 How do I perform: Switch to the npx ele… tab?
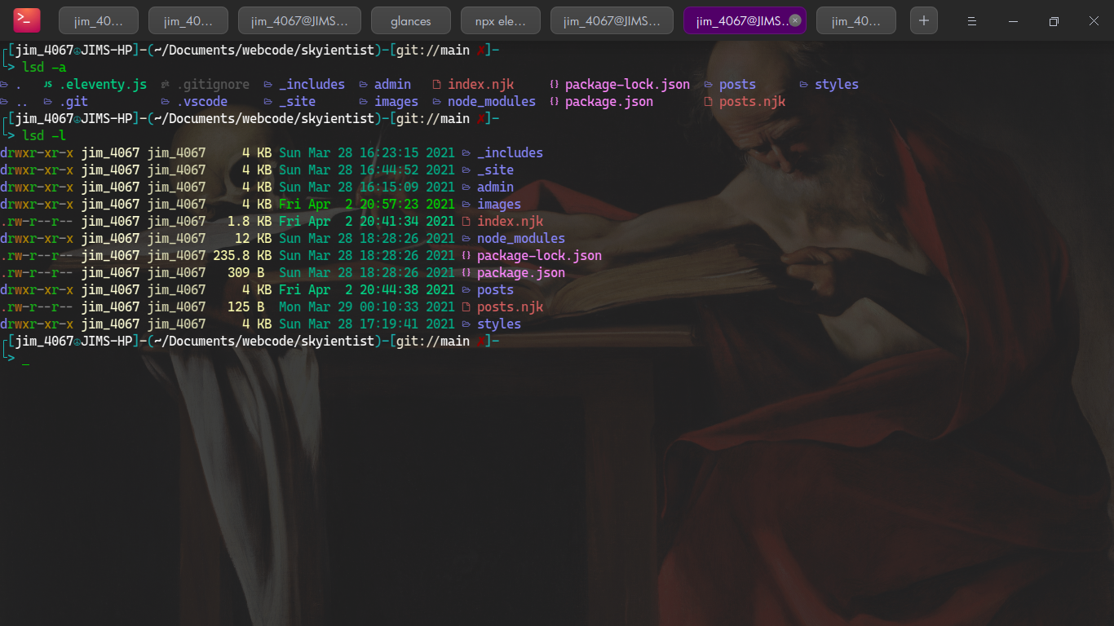coord(500,20)
